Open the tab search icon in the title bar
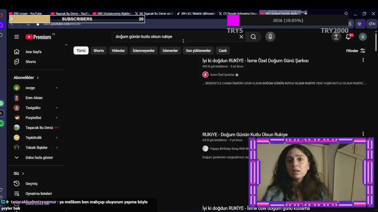This screenshot has width=378, height=212. point(346,14)
